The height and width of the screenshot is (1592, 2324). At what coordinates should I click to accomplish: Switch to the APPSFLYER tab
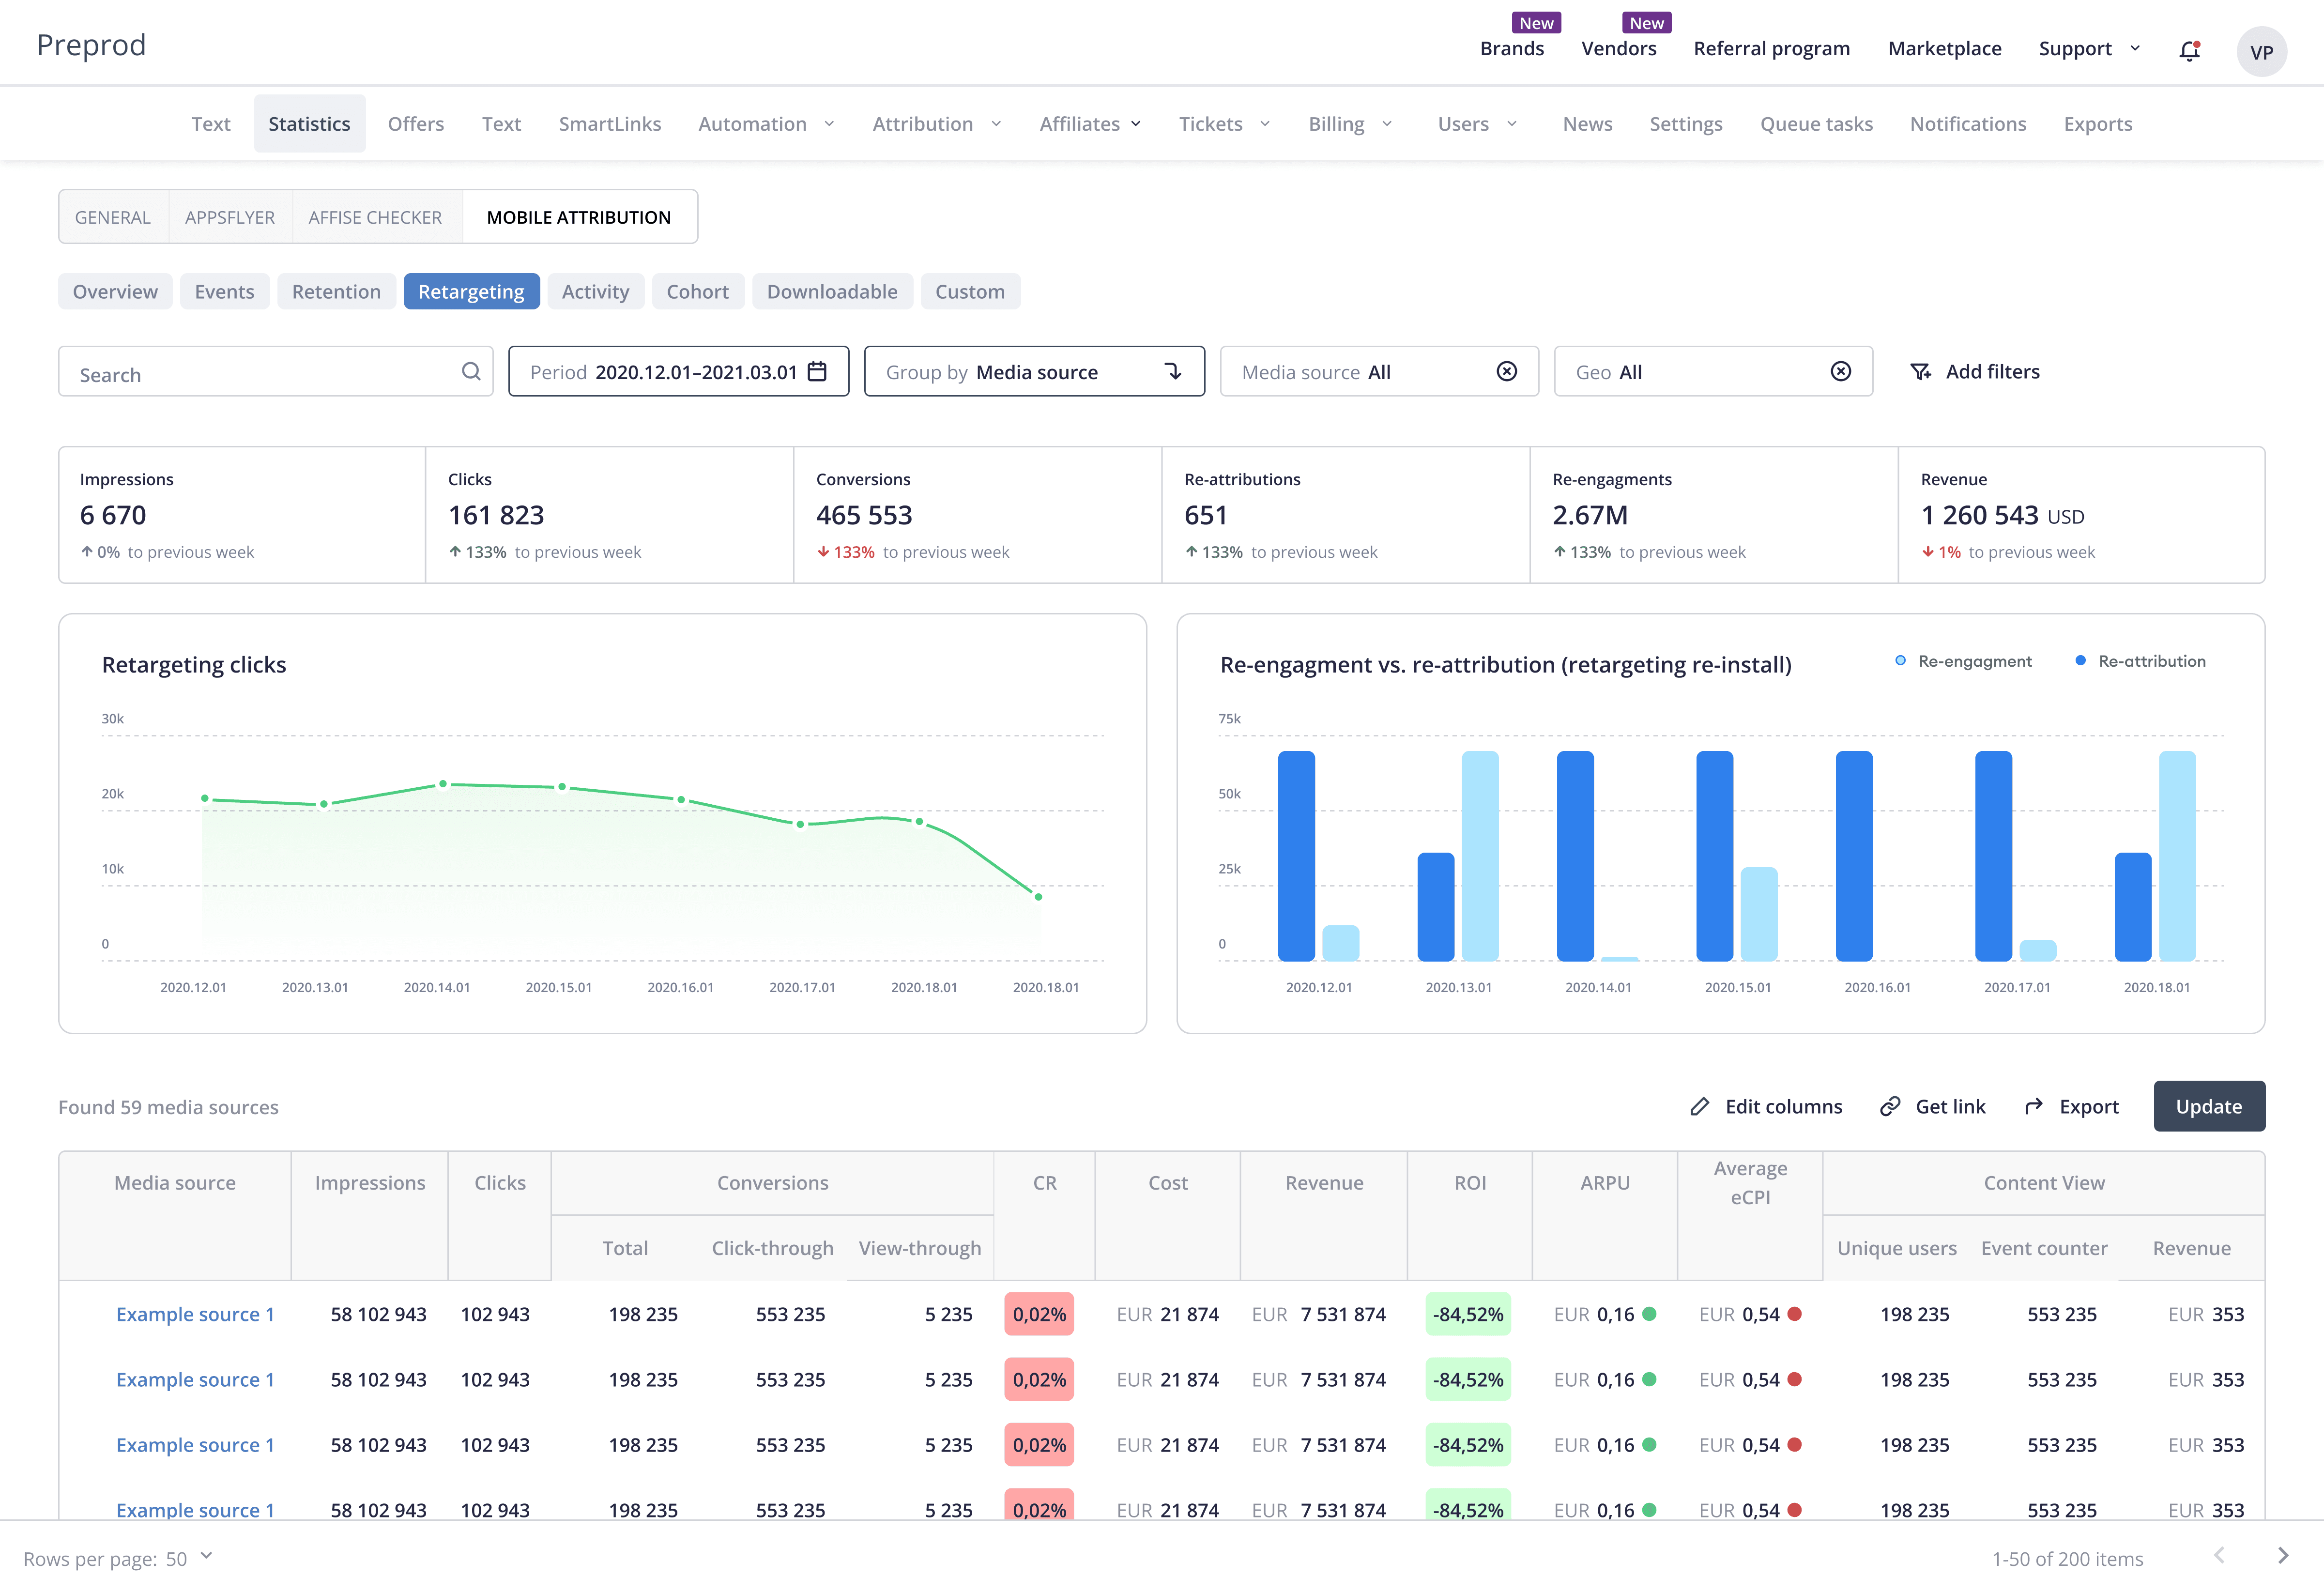pyautogui.click(x=229, y=217)
